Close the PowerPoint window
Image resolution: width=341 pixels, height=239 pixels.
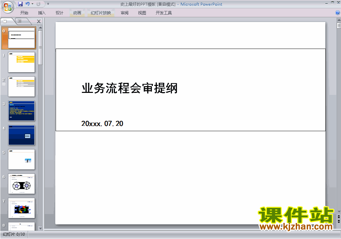pyautogui.click(x=338, y=3)
